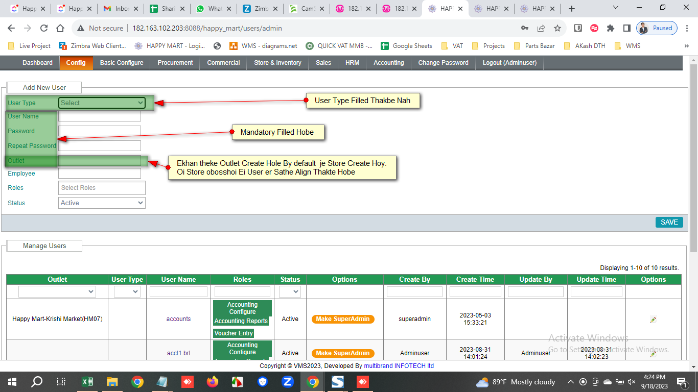Click 'Displaying 1-10 of 10 results.' text
This screenshot has width=698, height=392.
click(639, 268)
